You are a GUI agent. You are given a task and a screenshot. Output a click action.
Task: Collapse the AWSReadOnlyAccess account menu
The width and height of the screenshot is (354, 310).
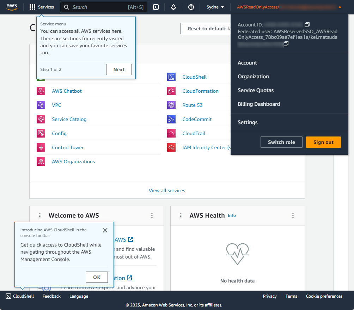pos(289,7)
